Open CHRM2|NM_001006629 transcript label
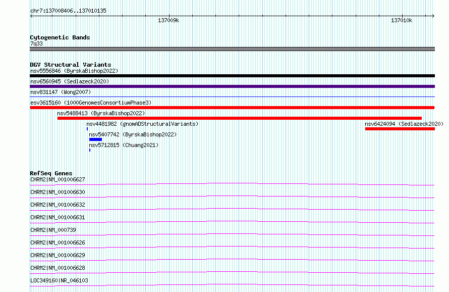449x292 pixels. coord(58,255)
